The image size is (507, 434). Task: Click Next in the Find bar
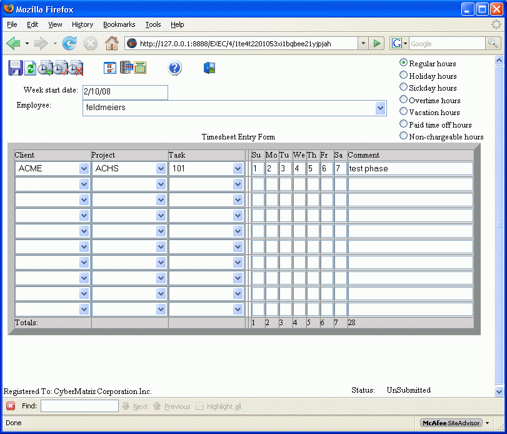click(x=135, y=406)
